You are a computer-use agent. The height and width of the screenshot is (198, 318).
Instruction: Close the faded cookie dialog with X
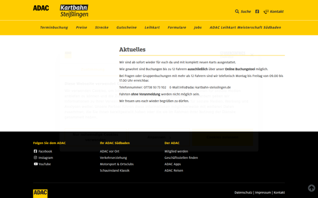(x=252, y=54)
